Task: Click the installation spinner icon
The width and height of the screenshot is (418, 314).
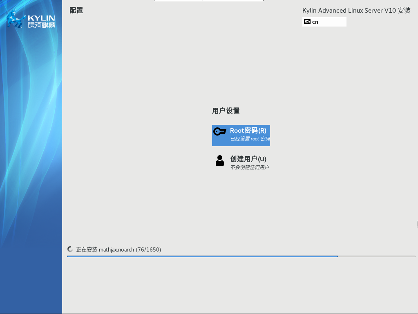Action: coord(70,249)
